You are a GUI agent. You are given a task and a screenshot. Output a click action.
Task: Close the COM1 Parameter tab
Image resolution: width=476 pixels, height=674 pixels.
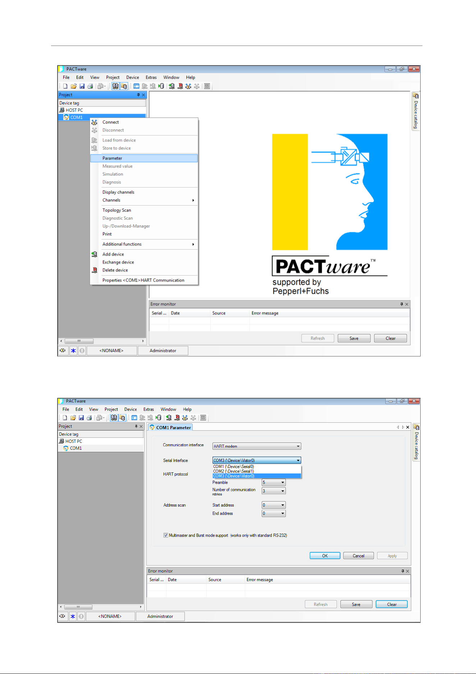tap(408, 427)
